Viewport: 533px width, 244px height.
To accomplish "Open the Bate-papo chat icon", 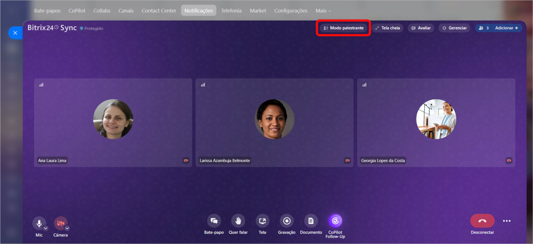I will (x=214, y=221).
